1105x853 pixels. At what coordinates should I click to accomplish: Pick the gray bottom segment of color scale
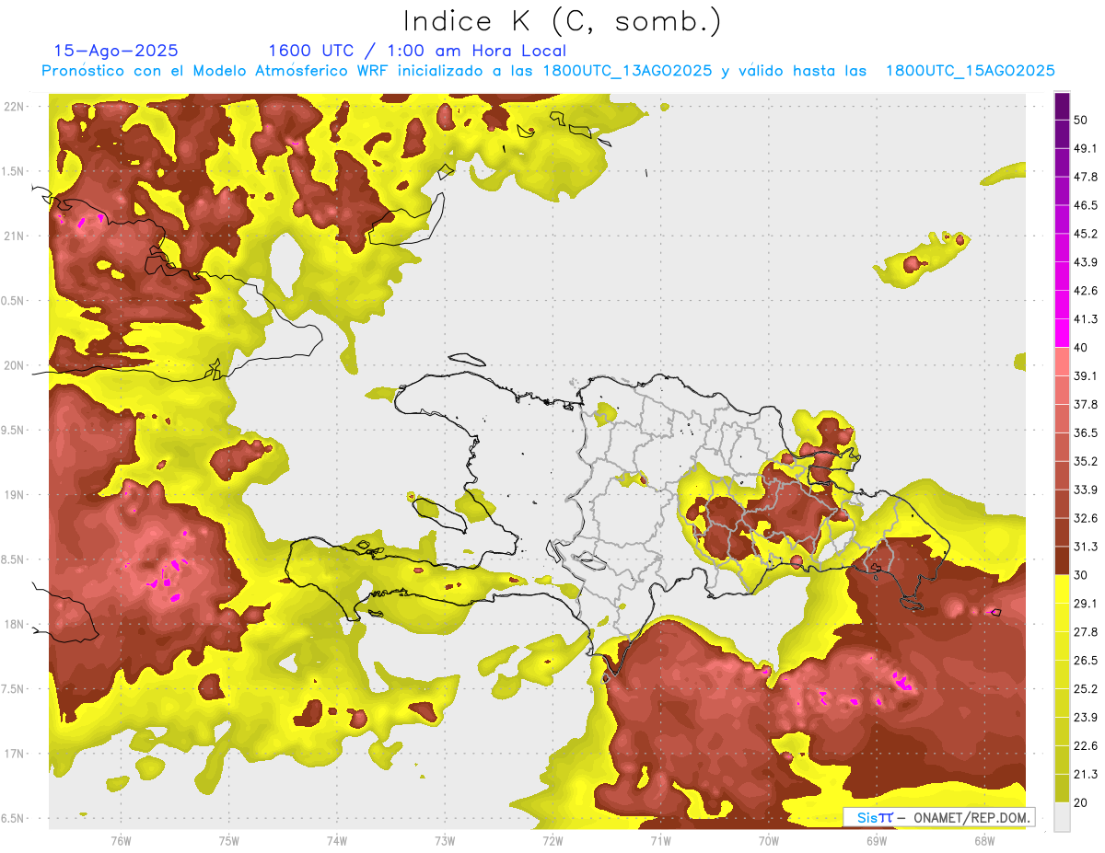(1062, 817)
